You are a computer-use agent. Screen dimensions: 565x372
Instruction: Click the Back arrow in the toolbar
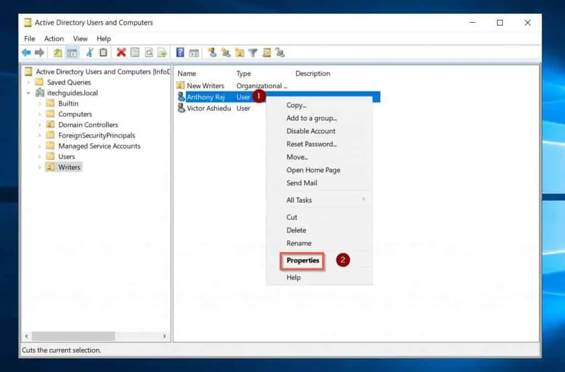click(26, 52)
